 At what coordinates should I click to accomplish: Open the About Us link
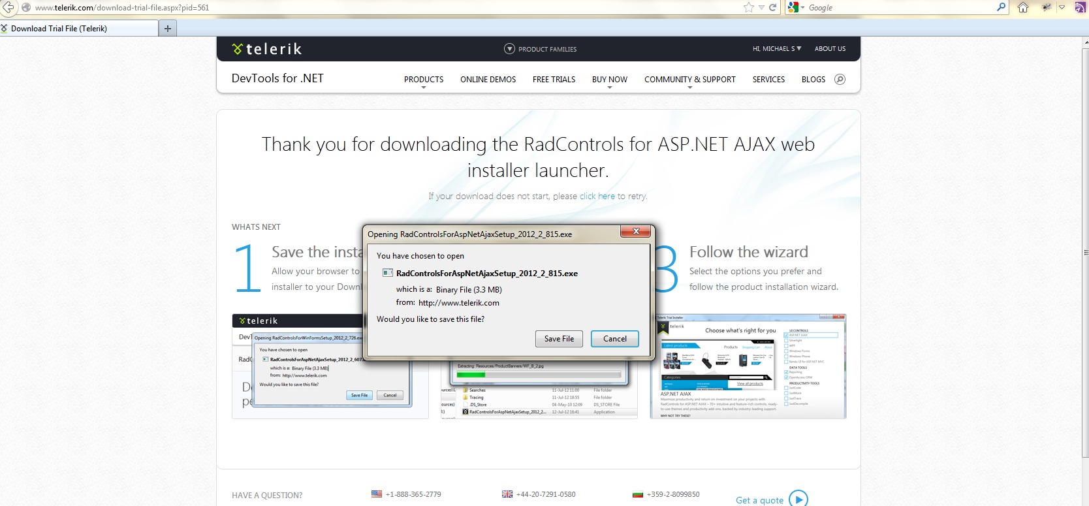(830, 49)
